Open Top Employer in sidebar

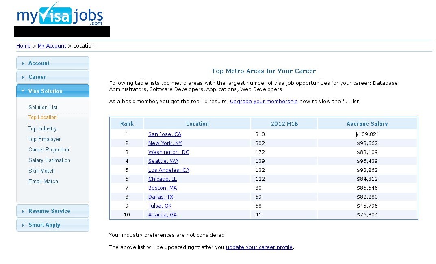[x=44, y=139]
